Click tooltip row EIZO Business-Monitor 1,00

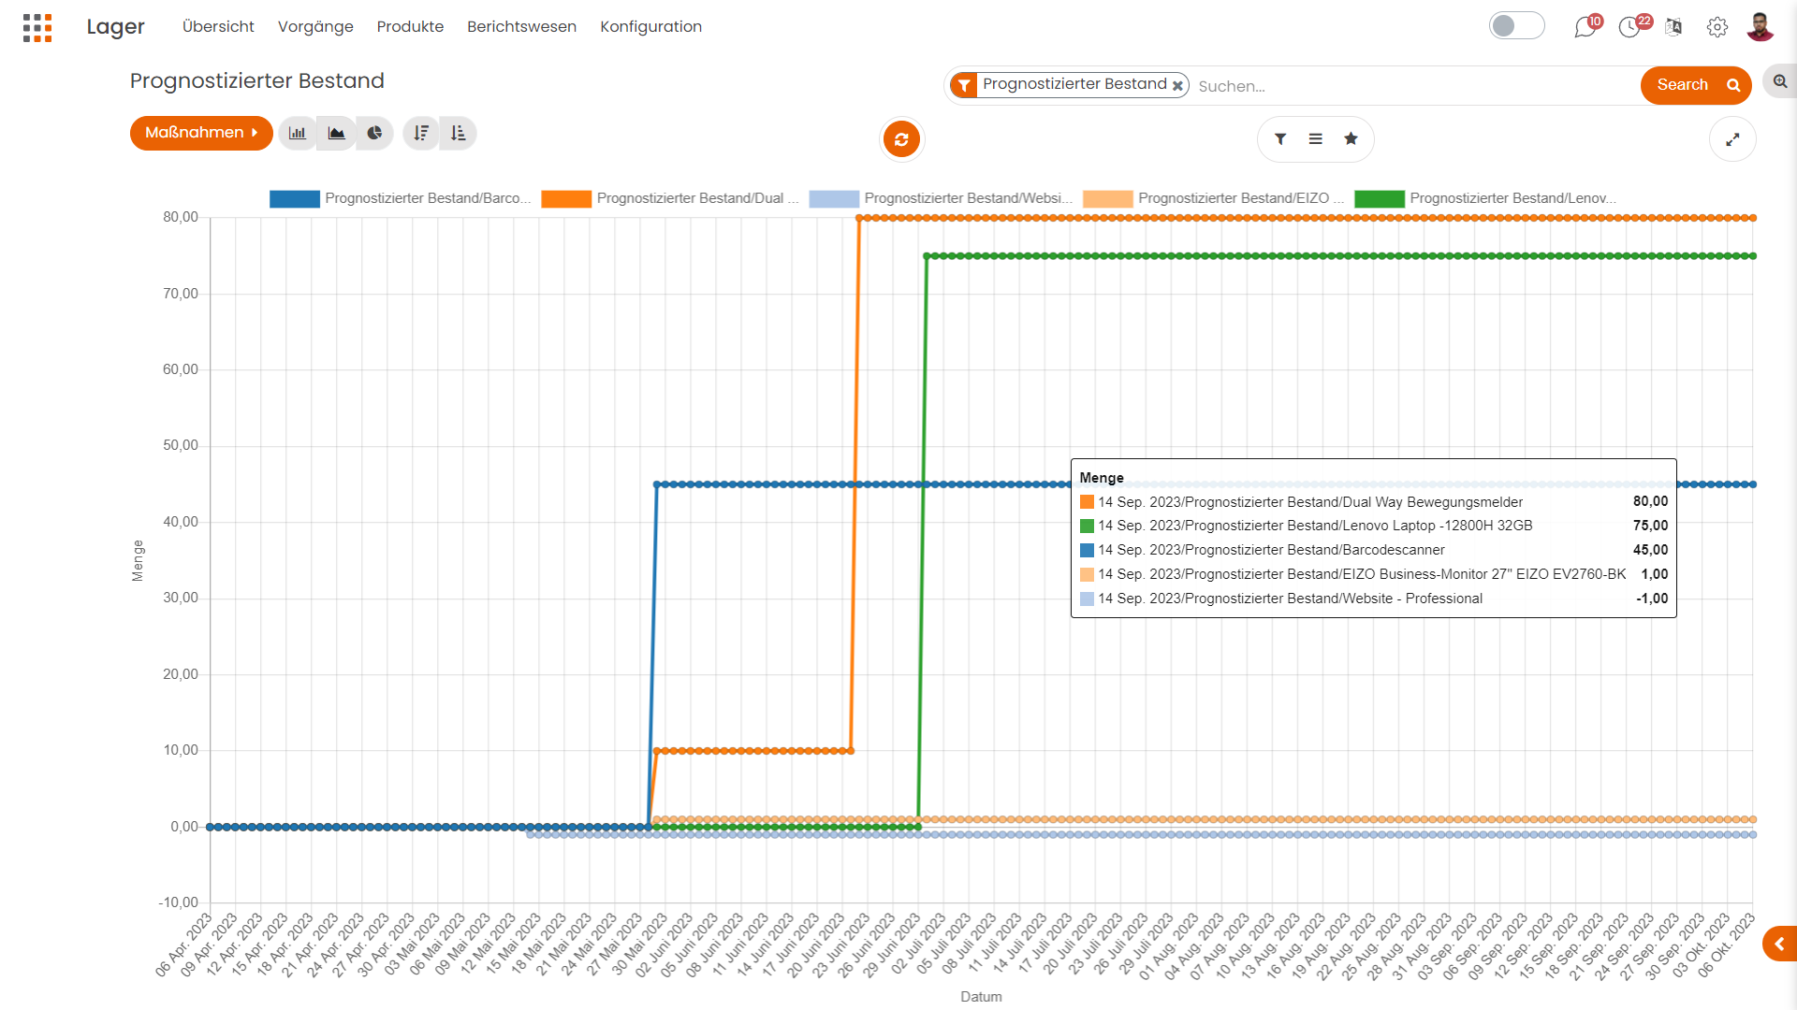tap(1373, 574)
